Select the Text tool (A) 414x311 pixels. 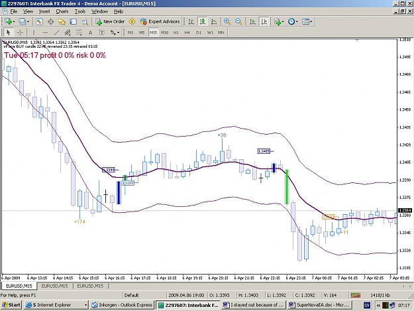(90, 32)
